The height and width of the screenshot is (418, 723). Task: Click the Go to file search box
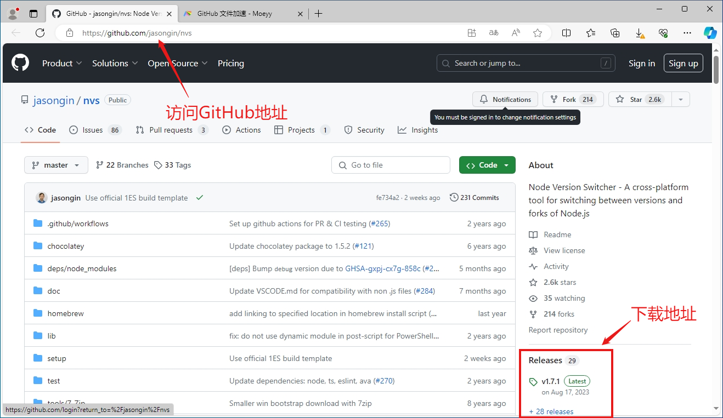coord(391,165)
